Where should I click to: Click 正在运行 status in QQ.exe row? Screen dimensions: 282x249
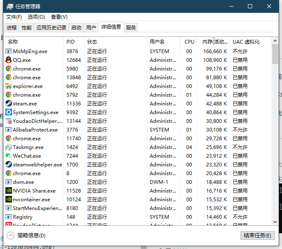point(97,60)
